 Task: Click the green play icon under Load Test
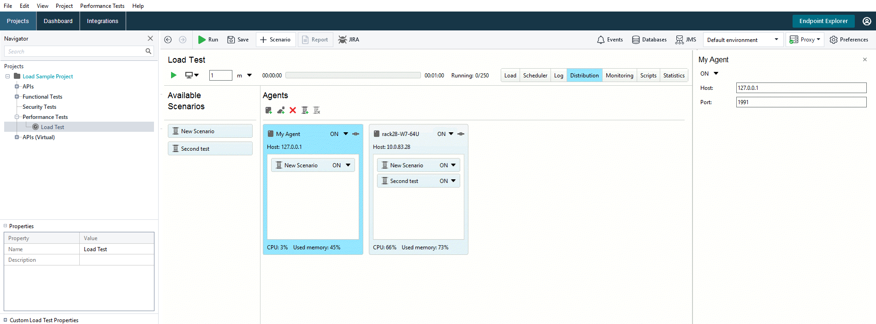click(174, 75)
